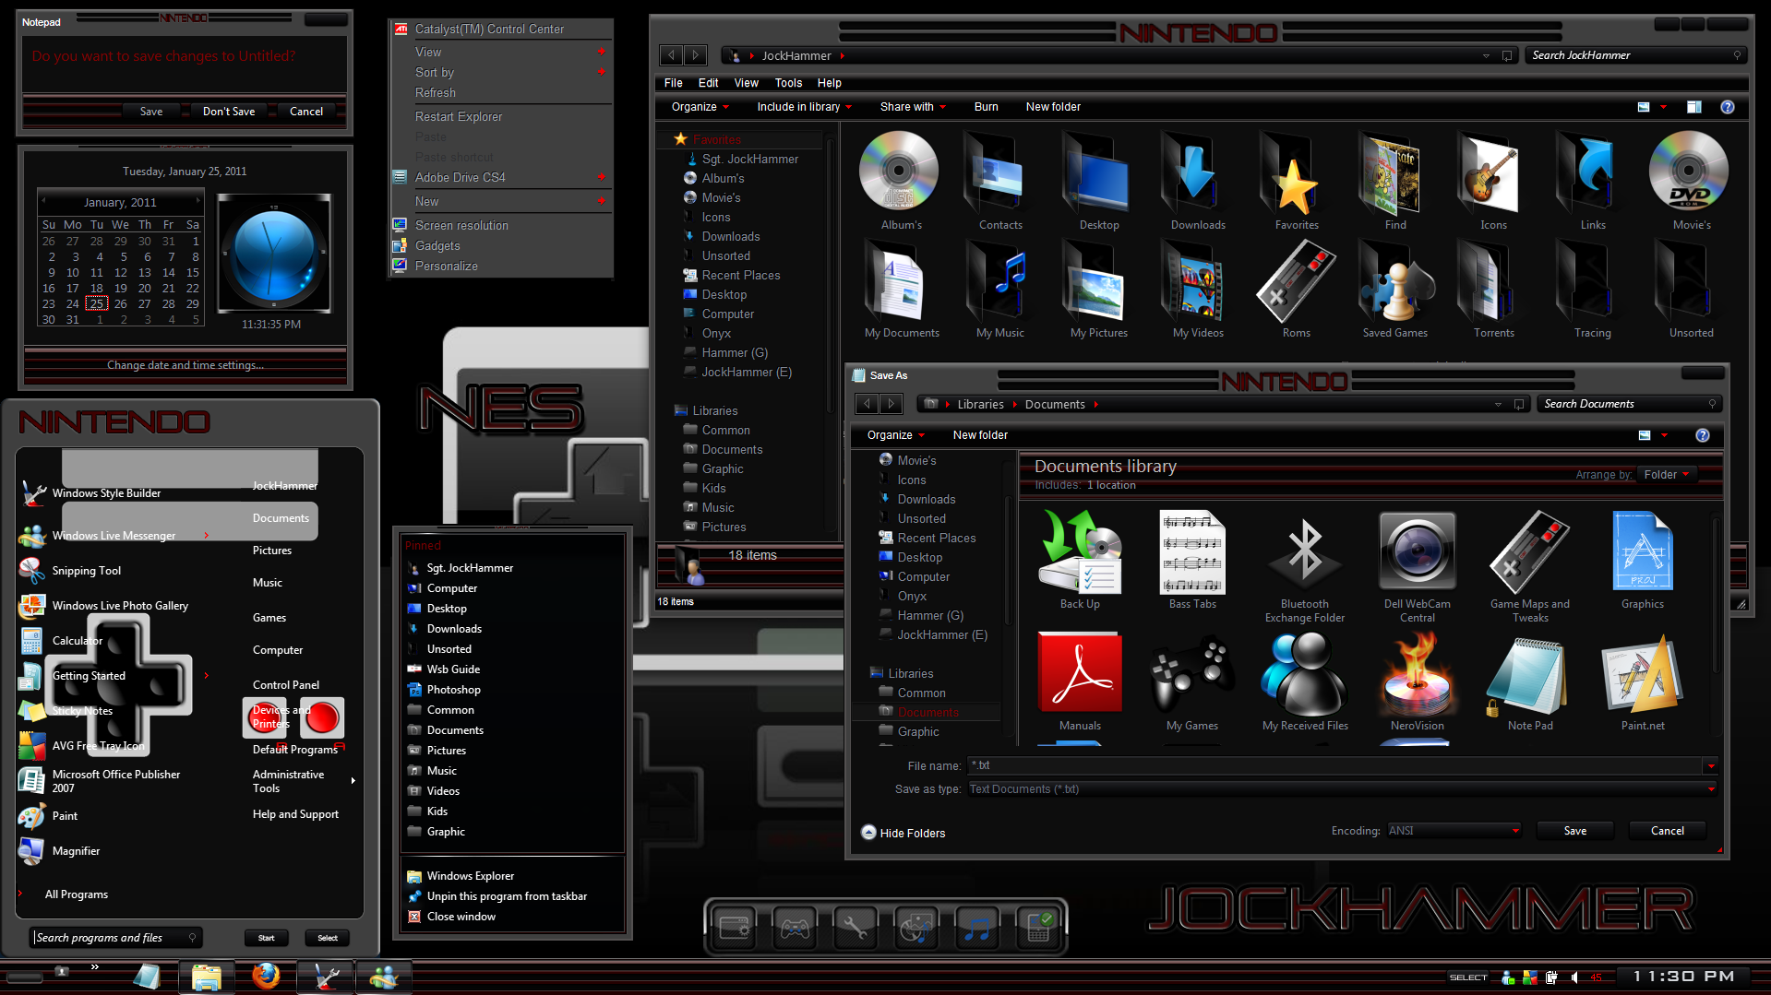Screen dimensions: 1771x995
Task: Open the Saved Games chess icon
Action: click(x=1394, y=280)
